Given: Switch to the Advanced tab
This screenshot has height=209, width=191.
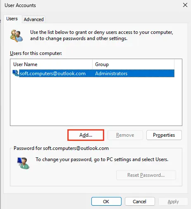Looking at the screenshot, I should pyautogui.click(x=33, y=19).
